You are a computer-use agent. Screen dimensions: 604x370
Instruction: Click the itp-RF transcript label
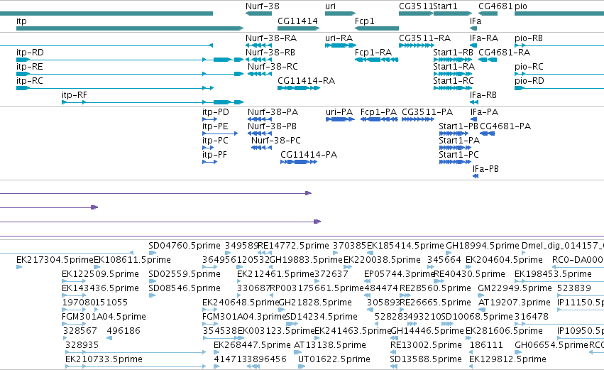75,95
